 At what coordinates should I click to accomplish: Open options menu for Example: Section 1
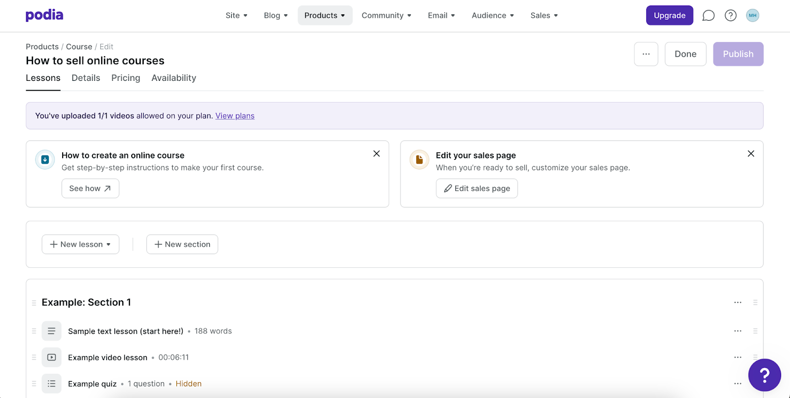(737, 303)
